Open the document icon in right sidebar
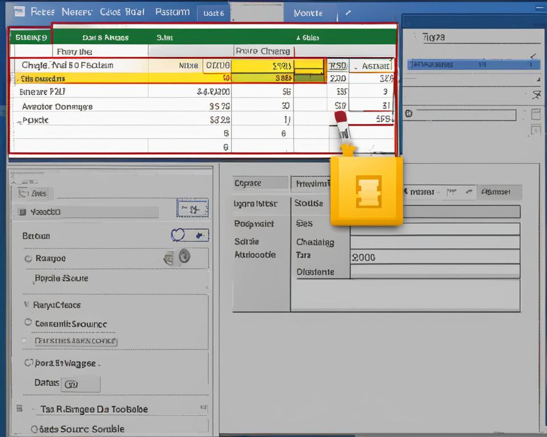This screenshot has height=437, width=547. [536, 114]
